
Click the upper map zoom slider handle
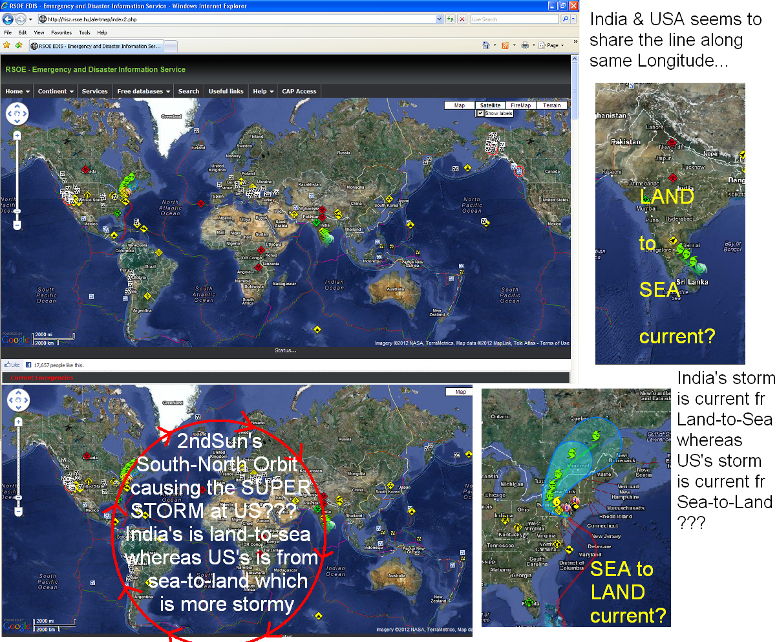17,210
